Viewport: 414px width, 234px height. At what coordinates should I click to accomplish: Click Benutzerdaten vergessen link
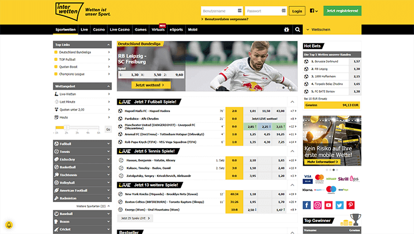point(226,19)
